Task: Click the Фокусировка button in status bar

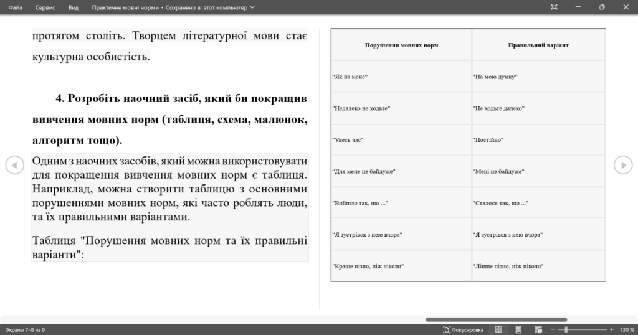Action: tap(463, 330)
